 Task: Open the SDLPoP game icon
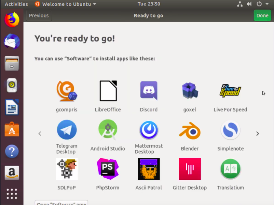(67, 169)
